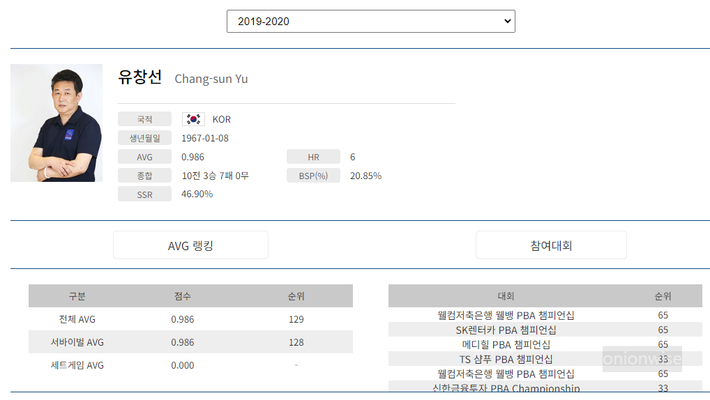The image size is (710, 400).
Task: Click the South Korea flag icon
Action: pos(193,119)
